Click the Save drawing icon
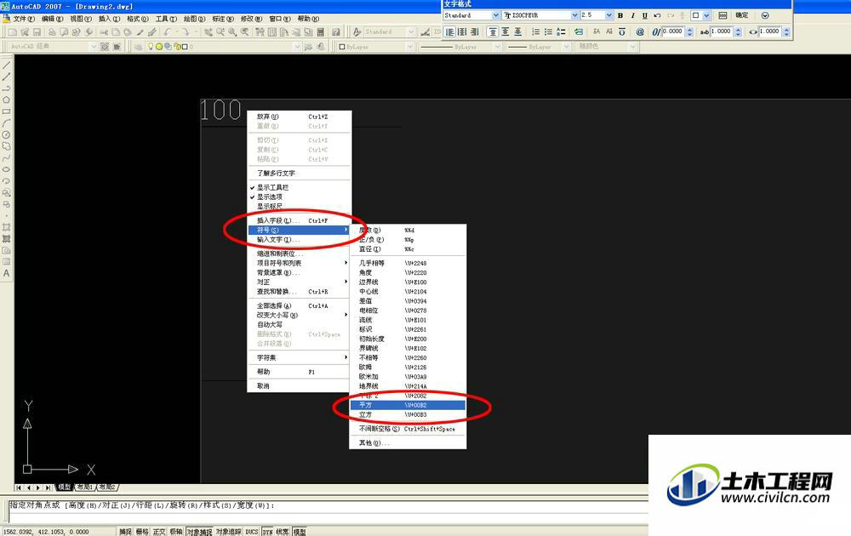Screen dimensions: 851x536 (x=37, y=32)
